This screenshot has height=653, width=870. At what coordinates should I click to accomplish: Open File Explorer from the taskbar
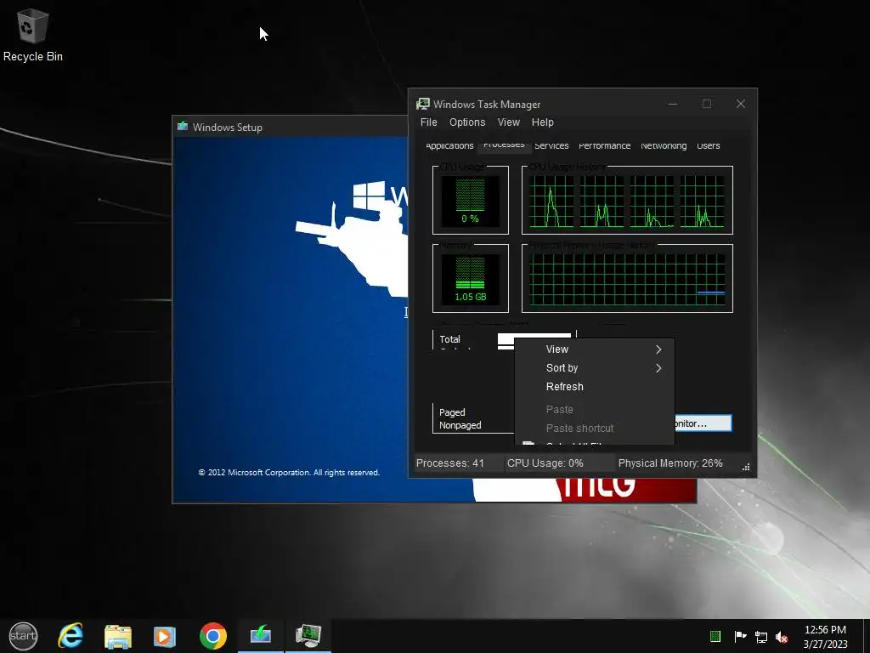(x=117, y=636)
